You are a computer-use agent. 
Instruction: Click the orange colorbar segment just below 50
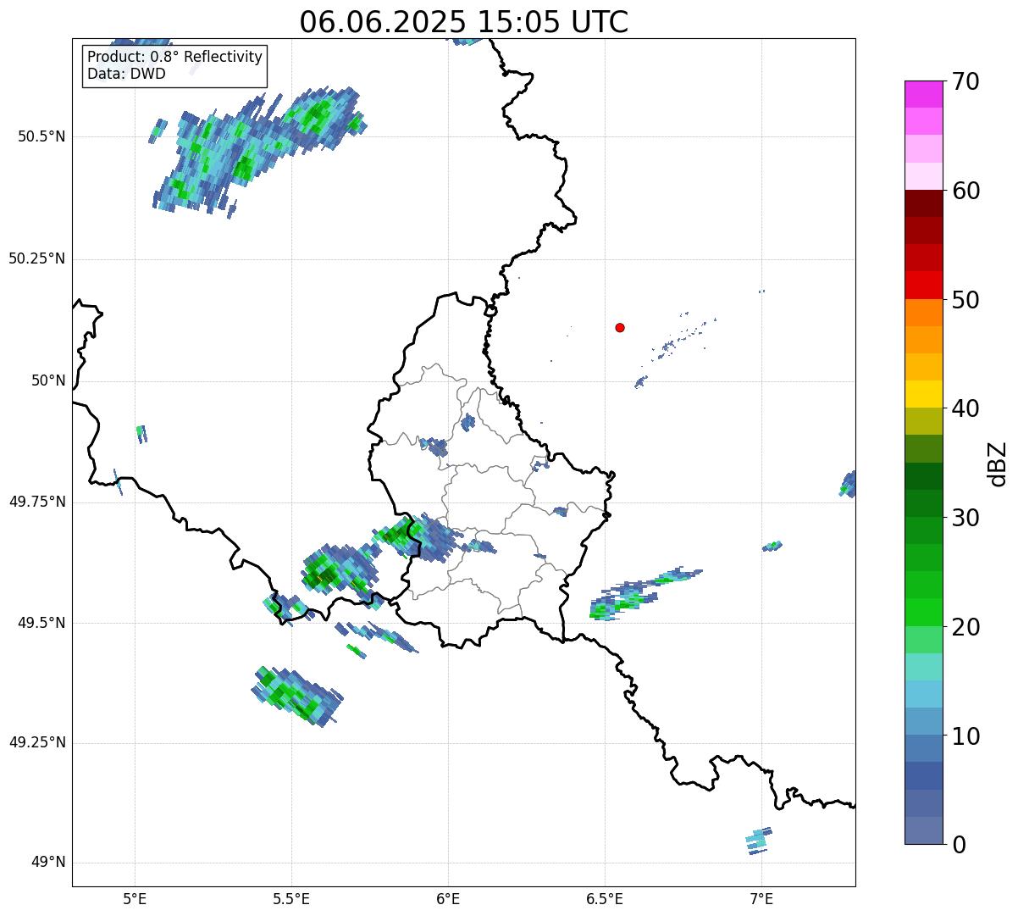pos(924,313)
